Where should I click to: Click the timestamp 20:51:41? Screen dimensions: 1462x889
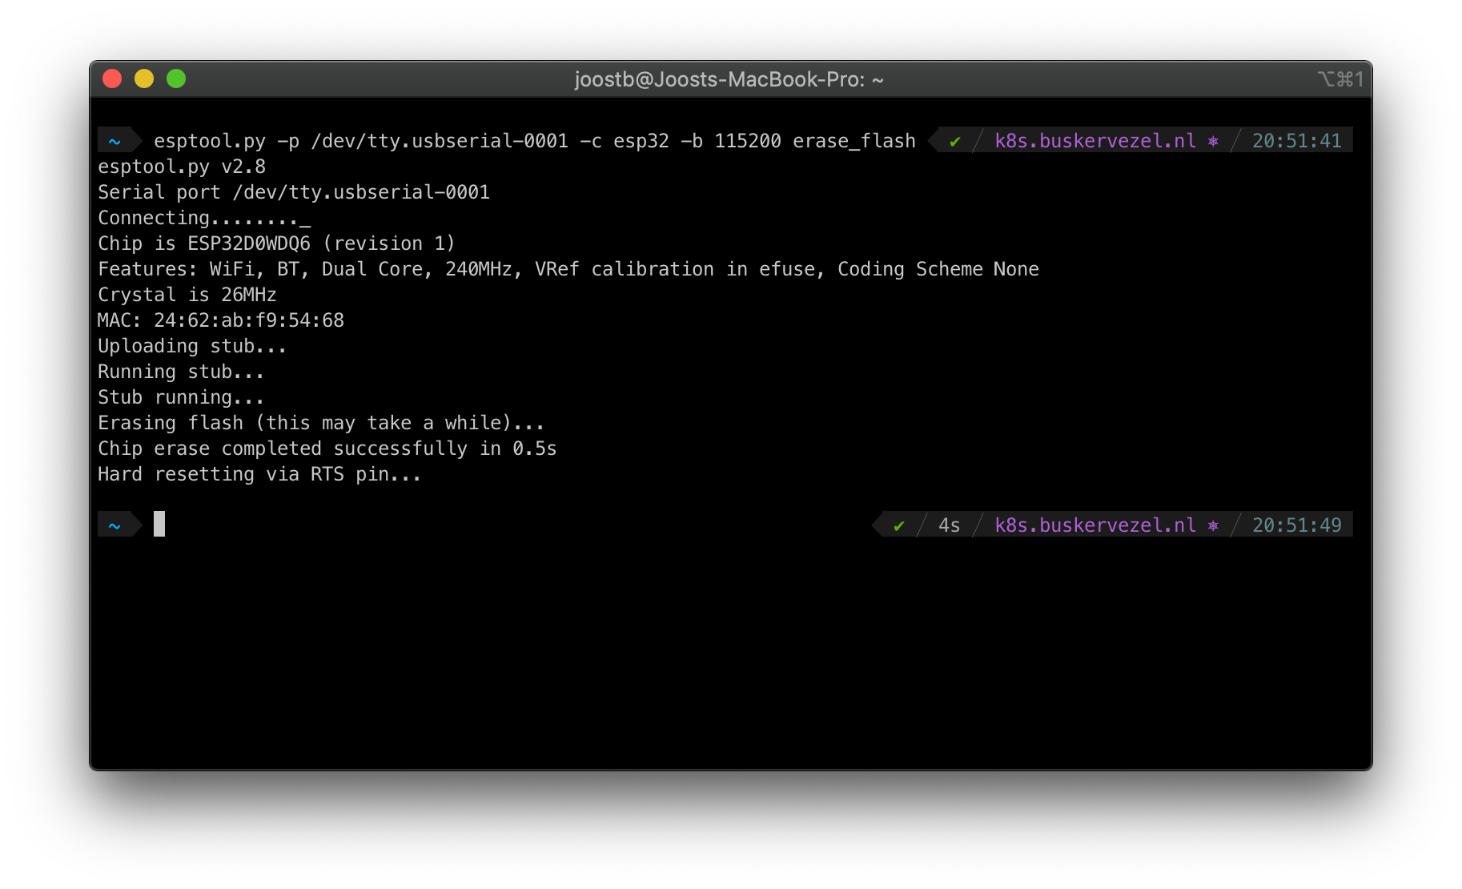point(1296,141)
